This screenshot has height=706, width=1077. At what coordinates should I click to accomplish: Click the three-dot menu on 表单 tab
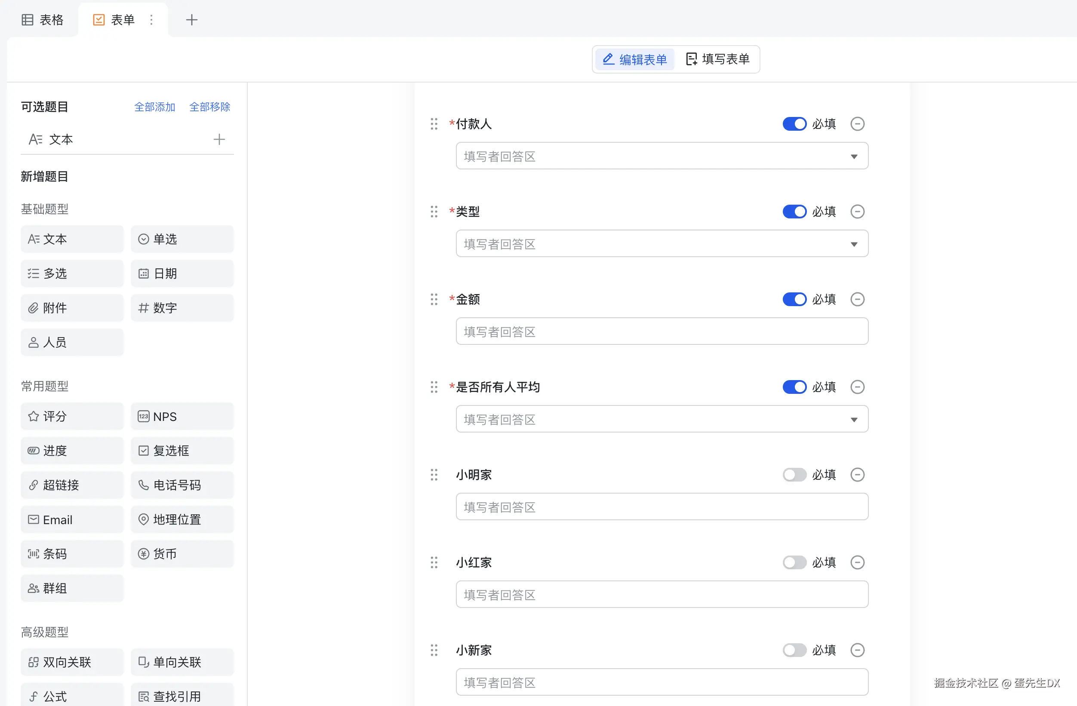(x=151, y=20)
